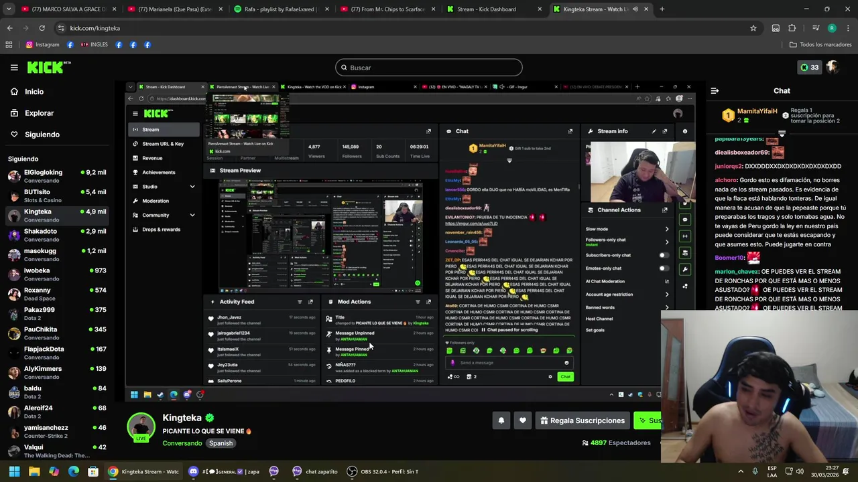Open ElGlogloking in the followed channels list

(57, 177)
